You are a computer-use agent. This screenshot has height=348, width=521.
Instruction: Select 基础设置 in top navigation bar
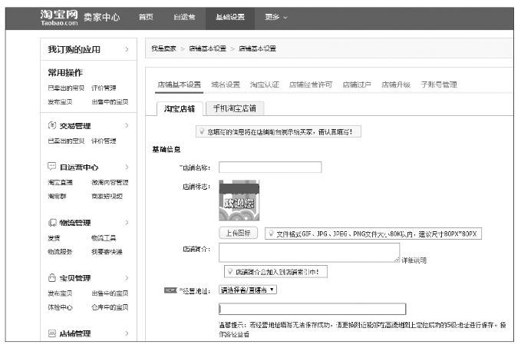point(230,17)
